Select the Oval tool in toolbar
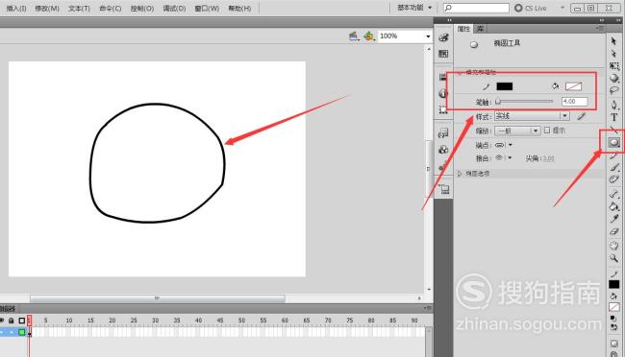The image size is (625, 357). pyautogui.click(x=613, y=143)
